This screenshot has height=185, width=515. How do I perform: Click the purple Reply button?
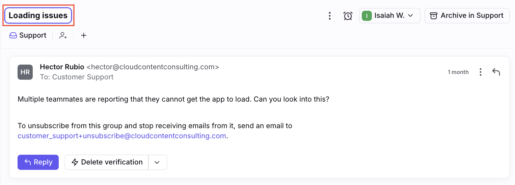click(38, 162)
